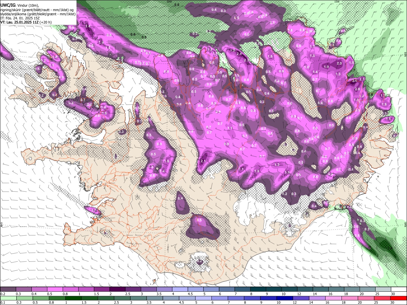The height and width of the screenshot is (305, 407).
Task: Pick the pure red swatch ending the lower legend
Action: [x=399, y=298]
